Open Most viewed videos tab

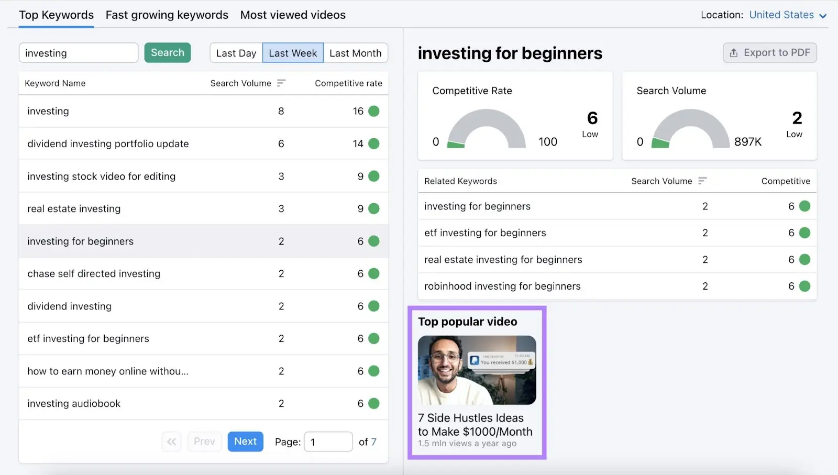click(x=293, y=15)
